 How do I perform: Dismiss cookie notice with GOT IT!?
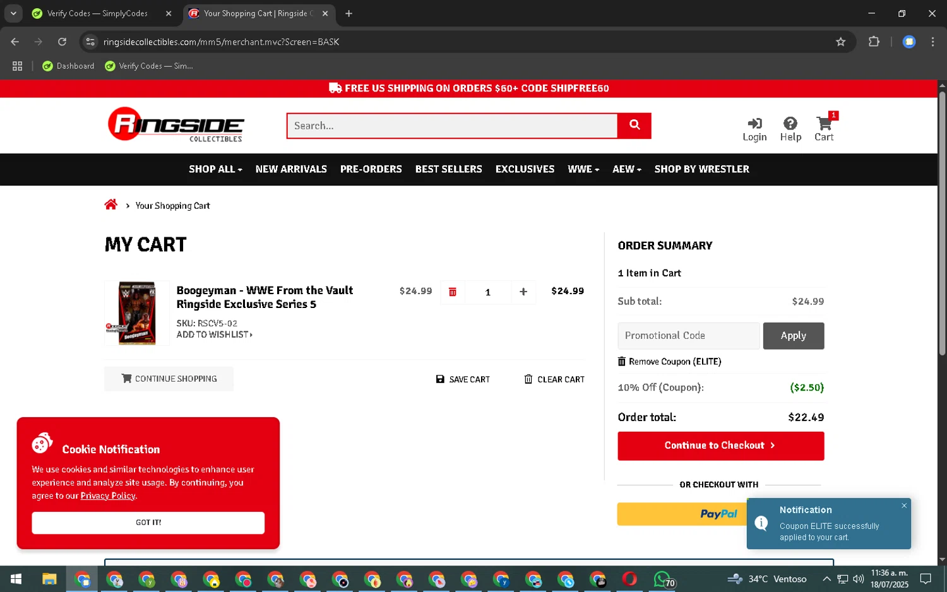pyautogui.click(x=148, y=523)
